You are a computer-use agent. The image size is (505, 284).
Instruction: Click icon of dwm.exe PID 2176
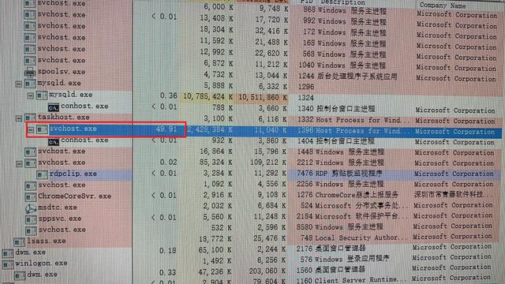pos(8,253)
